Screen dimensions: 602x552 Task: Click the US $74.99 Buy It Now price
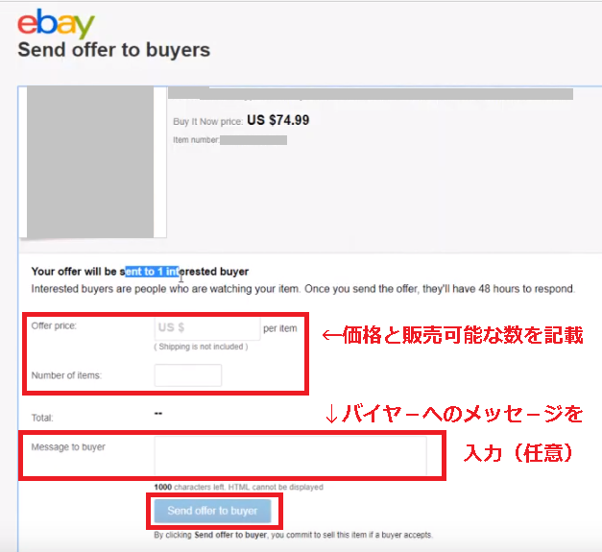point(278,120)
